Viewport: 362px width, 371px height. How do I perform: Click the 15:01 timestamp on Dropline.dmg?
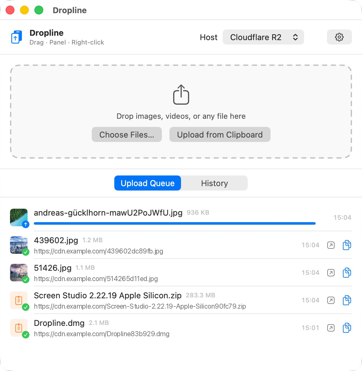coord(310,328)
